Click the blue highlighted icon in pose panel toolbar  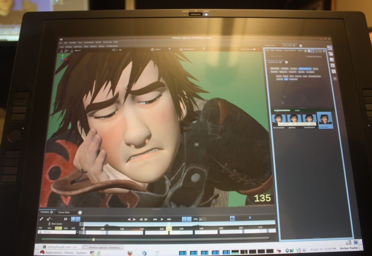pos(313,51)
